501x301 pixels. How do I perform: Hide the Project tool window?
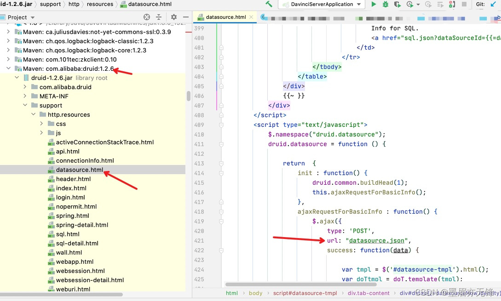(186, 17)
